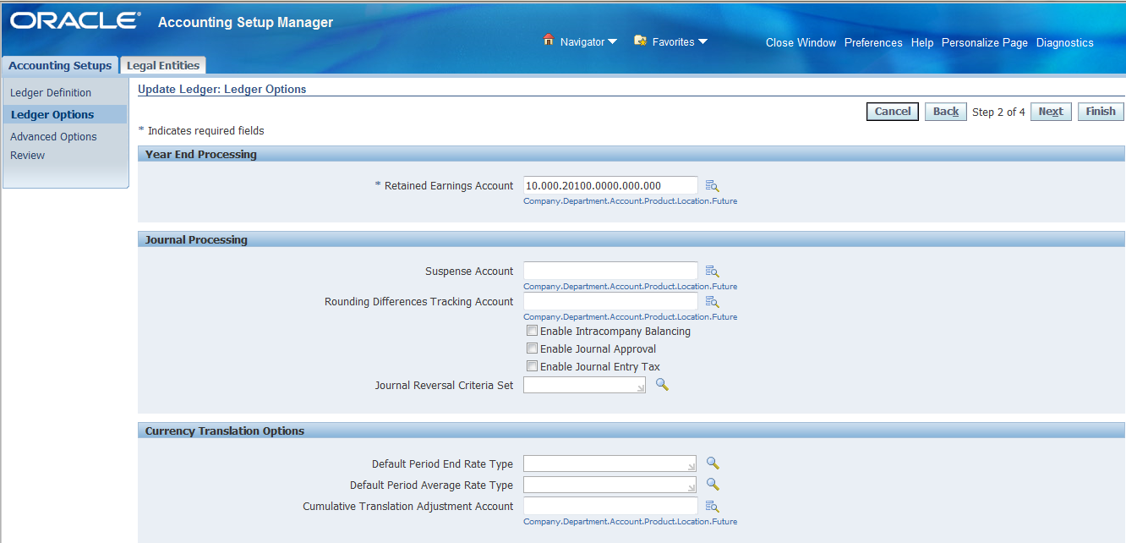1126x543 pixels.
Task: Go to Review step
Action: [27, 156]
